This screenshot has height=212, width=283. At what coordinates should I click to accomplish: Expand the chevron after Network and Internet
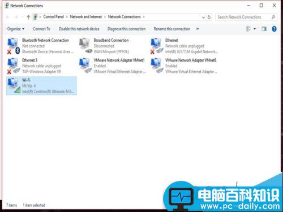pos(105,17)
